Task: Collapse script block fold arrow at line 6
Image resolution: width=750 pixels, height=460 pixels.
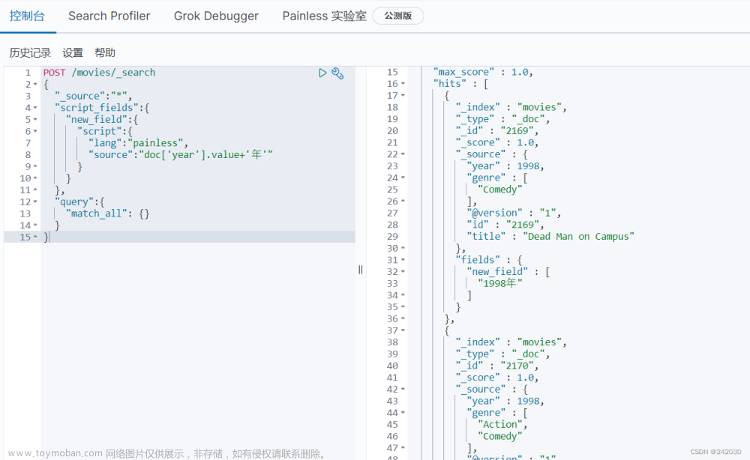Action: [35, 131]
